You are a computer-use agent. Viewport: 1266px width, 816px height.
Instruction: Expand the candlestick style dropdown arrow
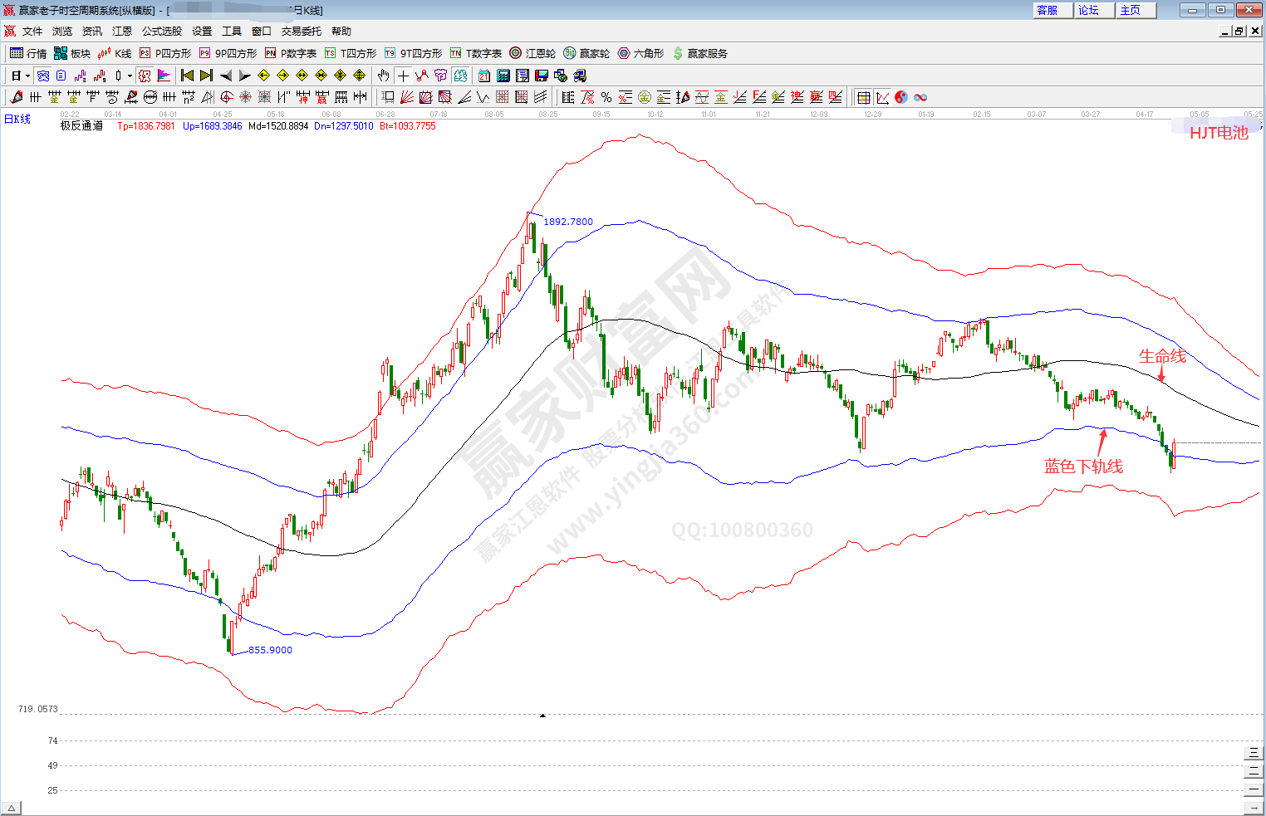[130, 76]
